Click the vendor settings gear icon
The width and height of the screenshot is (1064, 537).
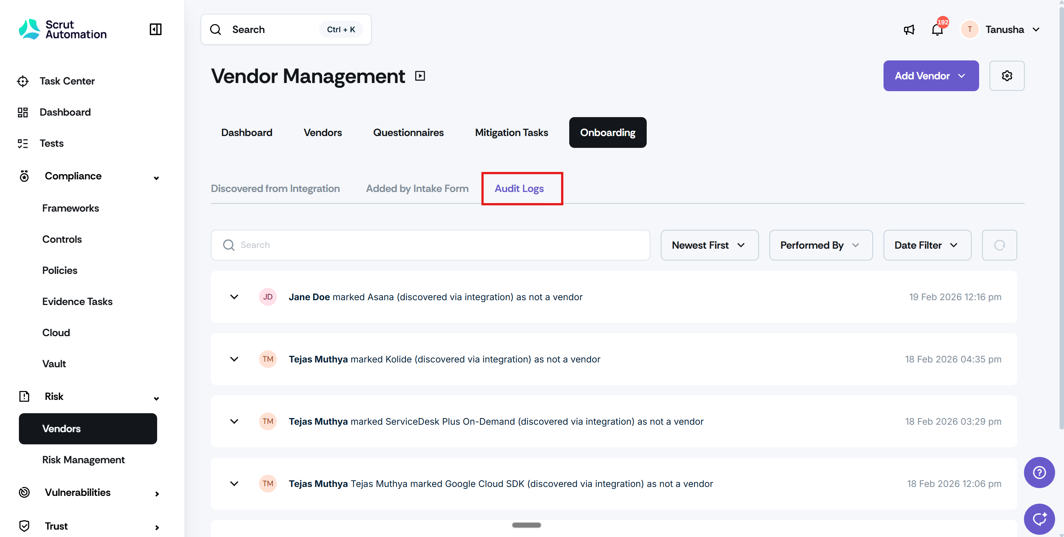pyautogui.click(x=1007, y=76)
